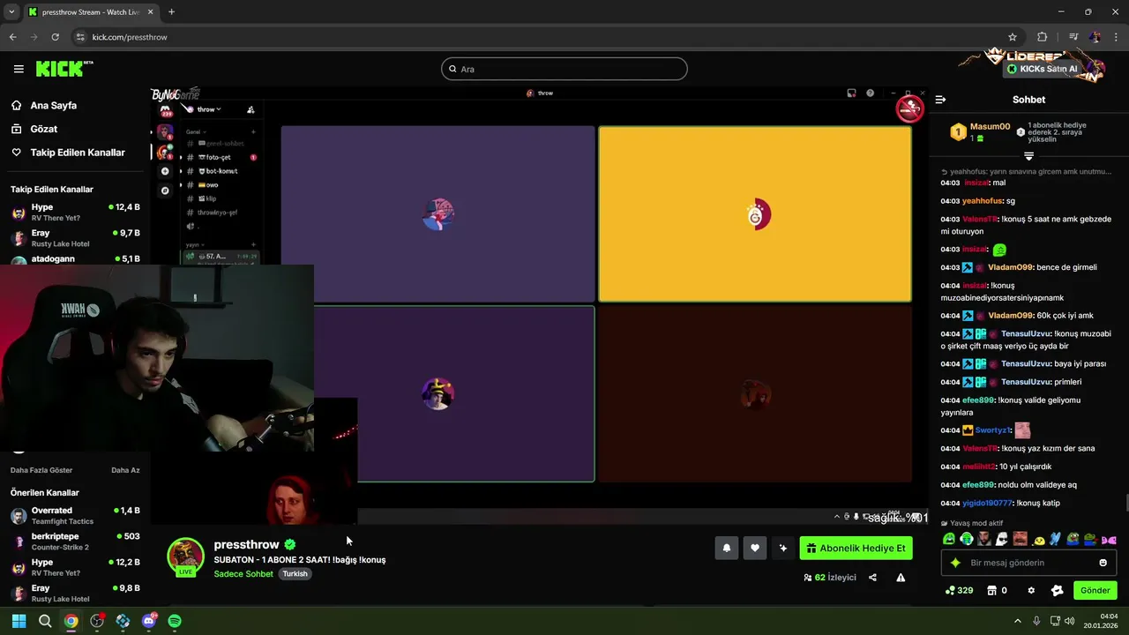Click the Galatasaray avatar video tile

click(x=755, y=214)
